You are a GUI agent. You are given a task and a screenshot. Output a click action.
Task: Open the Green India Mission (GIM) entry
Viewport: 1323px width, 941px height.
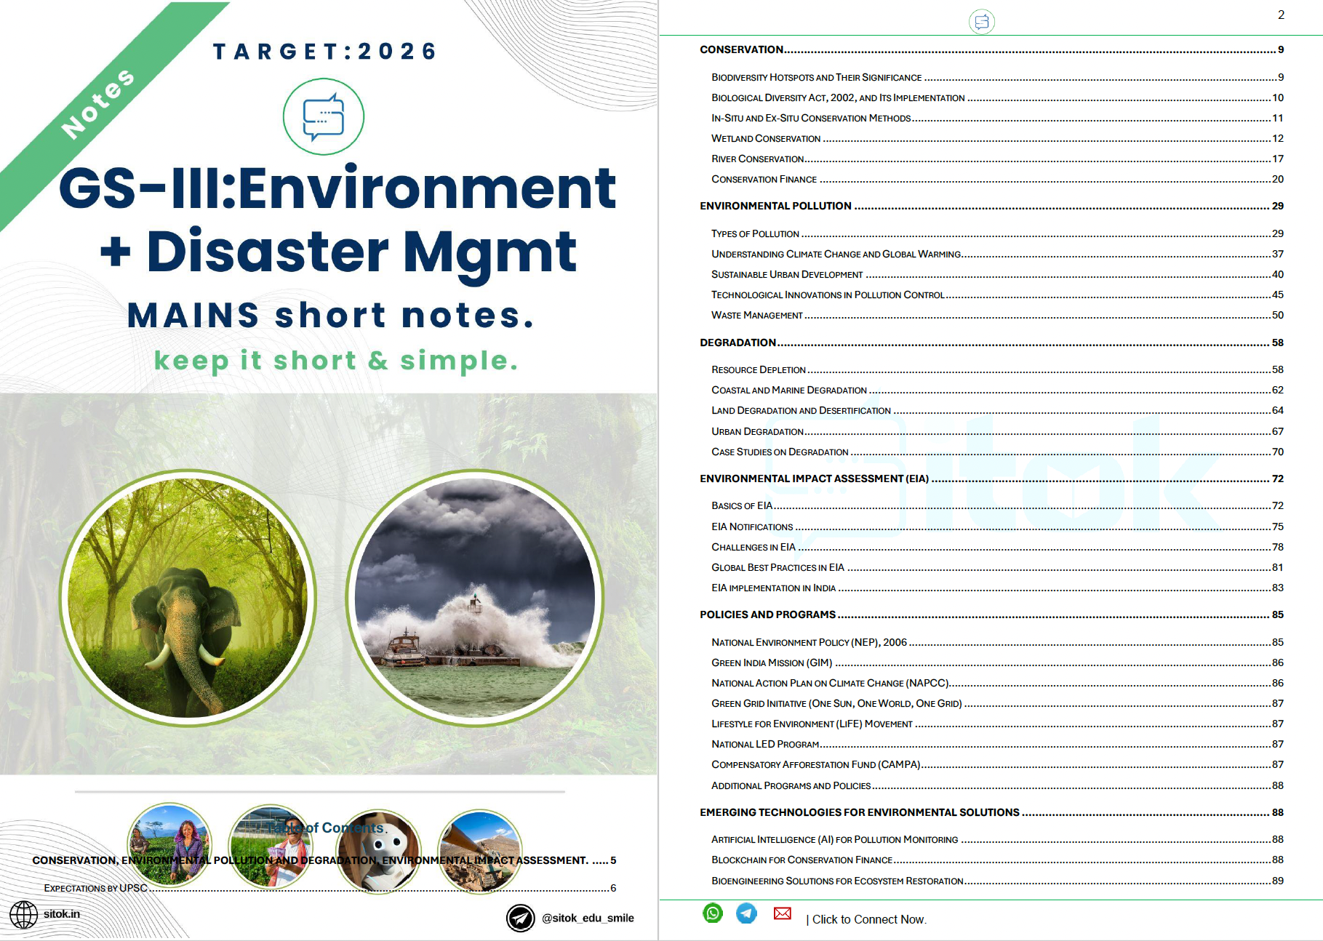tap(774, 662)
